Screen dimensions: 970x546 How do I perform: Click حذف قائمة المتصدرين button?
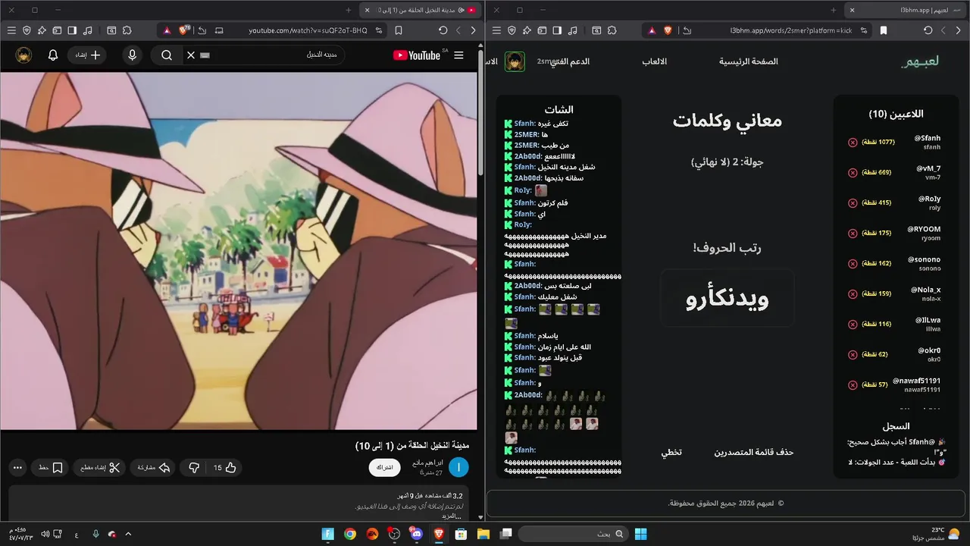point(753,452)
